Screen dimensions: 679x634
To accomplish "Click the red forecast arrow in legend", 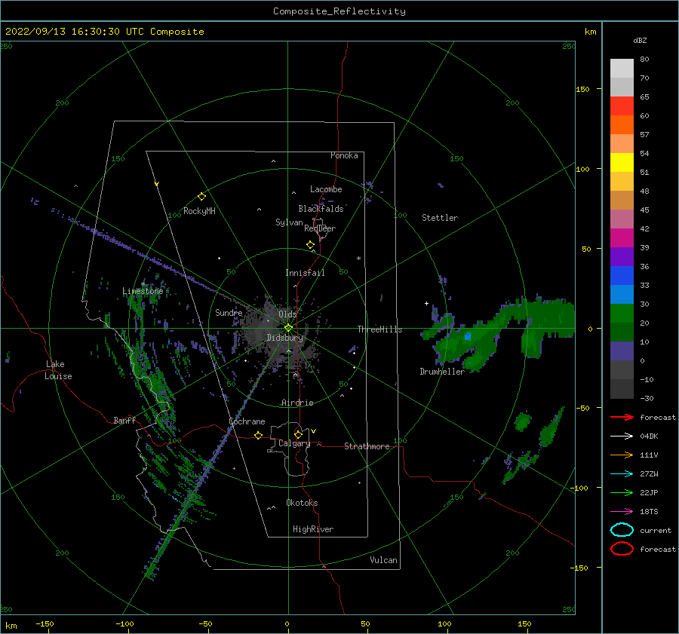I will click(622, 417).
